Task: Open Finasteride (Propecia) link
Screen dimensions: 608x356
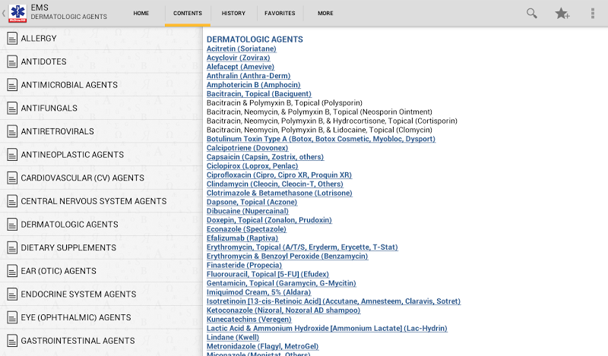Action: [244, 266]
